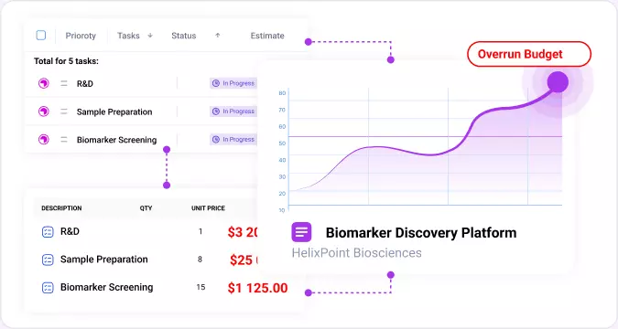Click the $1 125.00 unit price
Viewport: 618px width, 329px height.
pyautogui.click(x=258, y=288)
